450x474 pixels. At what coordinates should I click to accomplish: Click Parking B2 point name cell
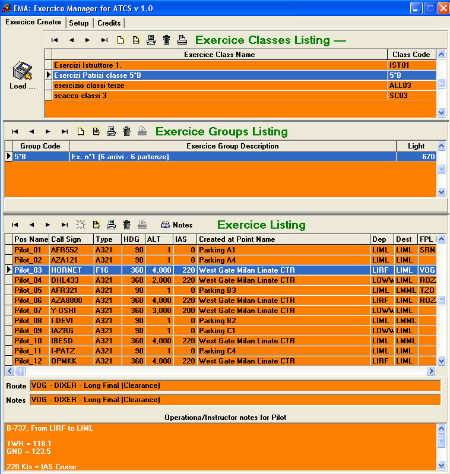pyautogui.click(x=284, y=320)
